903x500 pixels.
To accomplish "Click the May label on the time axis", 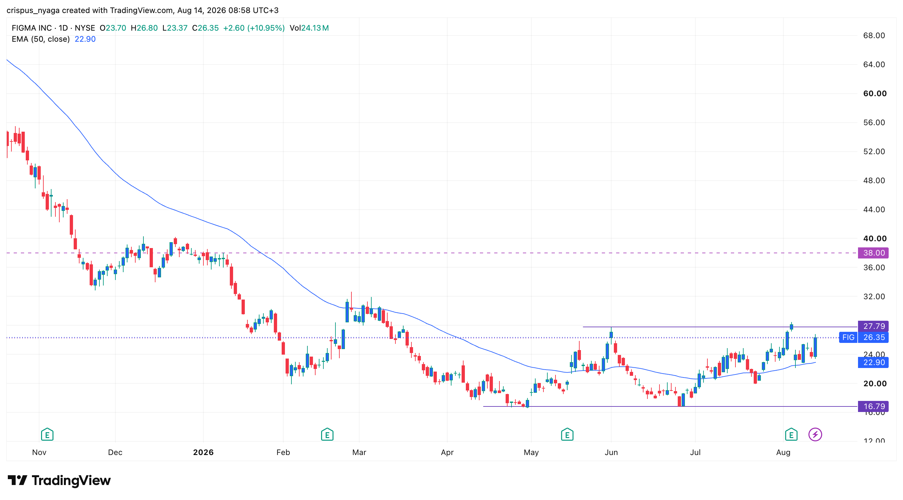I will click(x=531, y=452).
